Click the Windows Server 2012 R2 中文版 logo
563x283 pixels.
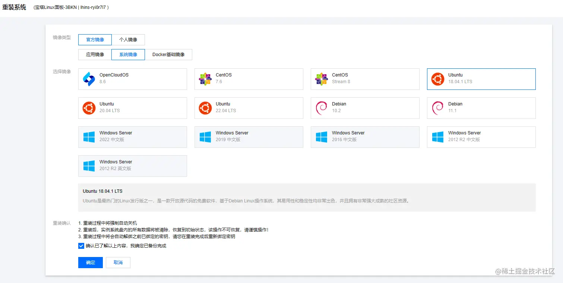tap(438, 137)
